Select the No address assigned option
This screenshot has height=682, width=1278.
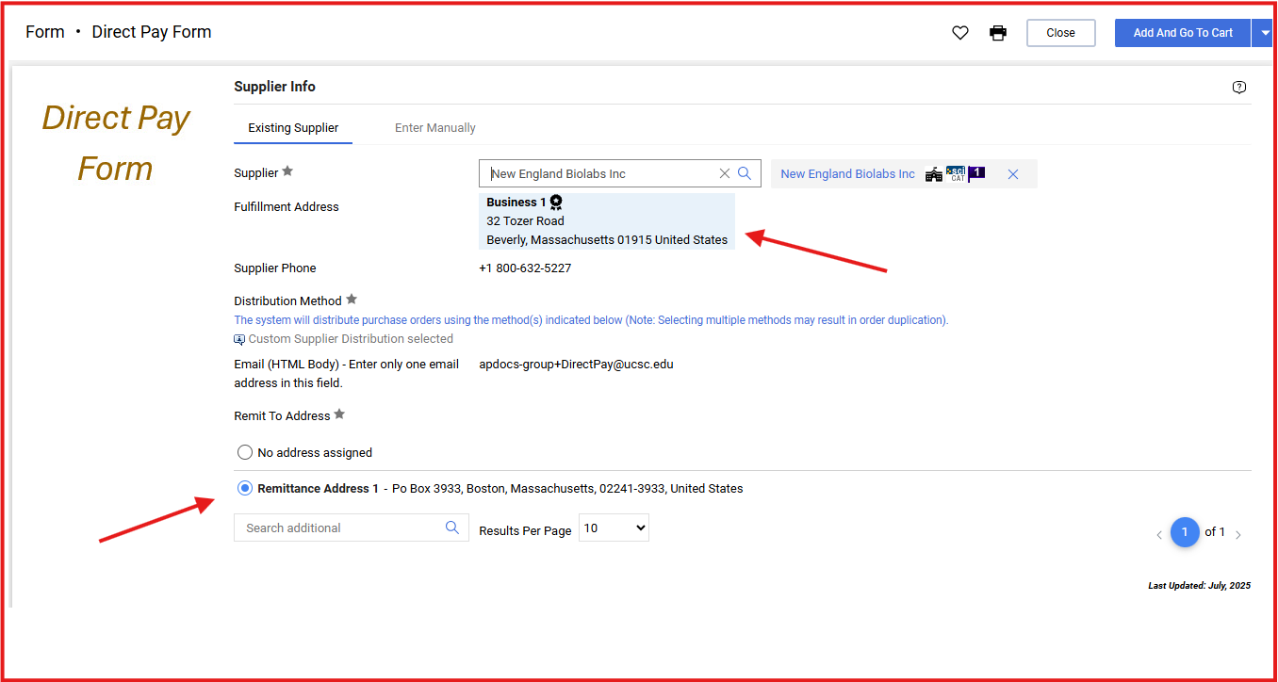(x=245, y=452)
